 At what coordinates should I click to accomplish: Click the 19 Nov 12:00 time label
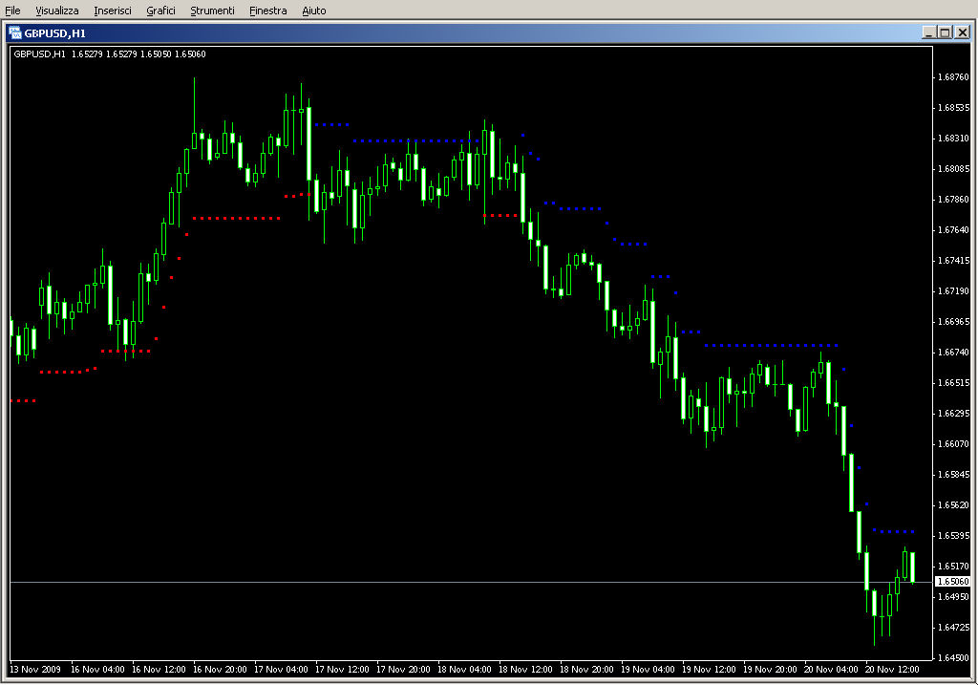pos(709,670)
